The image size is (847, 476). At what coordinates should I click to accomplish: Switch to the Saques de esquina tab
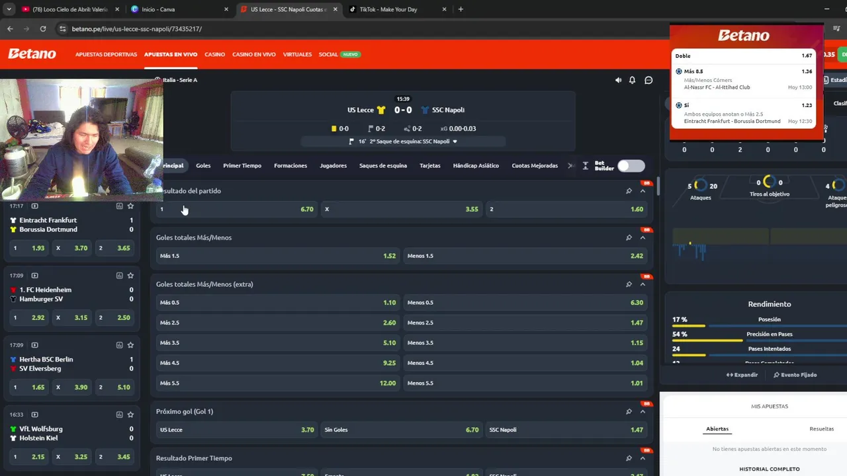click(383, 166)
